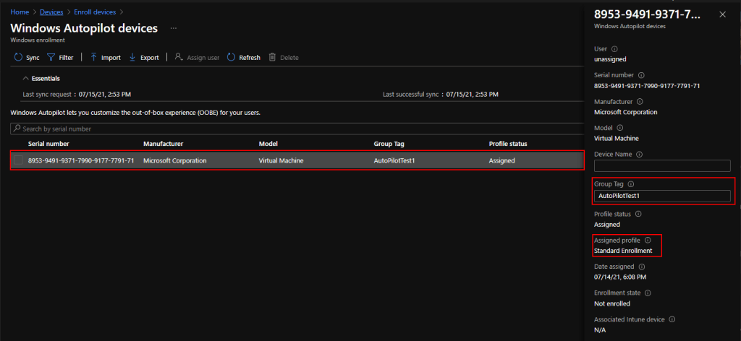Navigate to Enroll devices breadcrumb

(x=96, y=12)
